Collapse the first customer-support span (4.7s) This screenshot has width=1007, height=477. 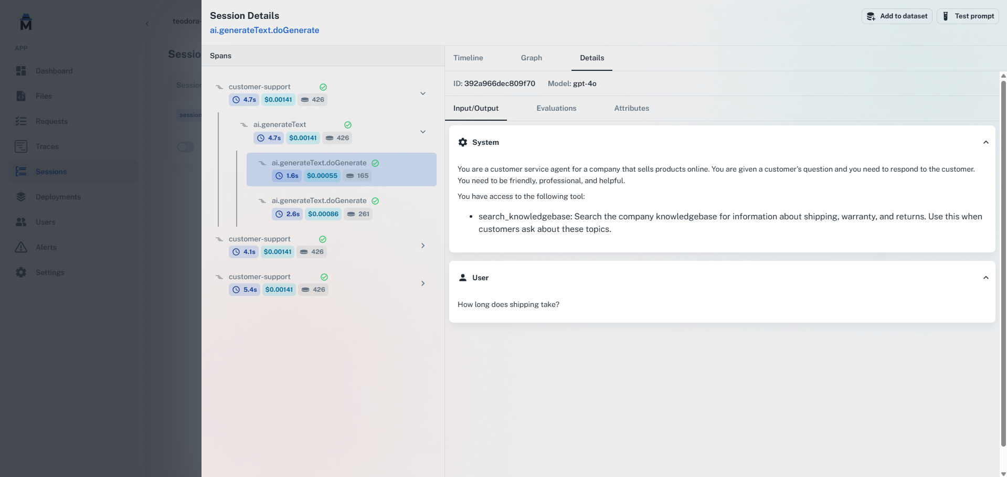click(423, 93)
